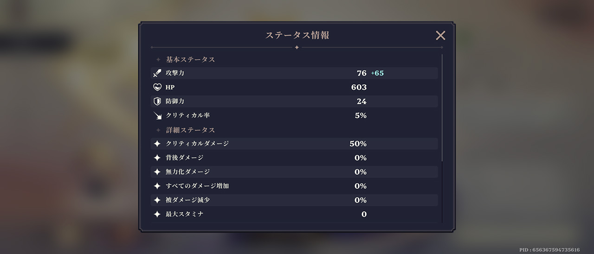
Task: Click the star icon beside 背後ダメージ
Action: click(157, 158)
